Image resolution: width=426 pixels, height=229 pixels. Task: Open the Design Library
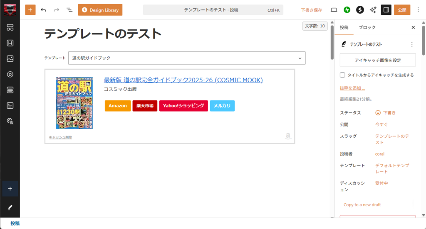pos(100,10)
